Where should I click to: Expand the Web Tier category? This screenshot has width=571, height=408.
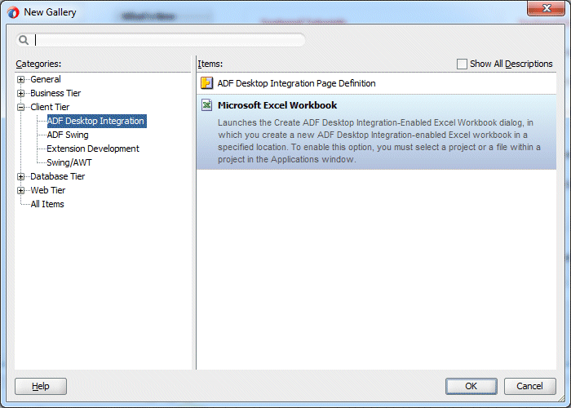(20, 190)
